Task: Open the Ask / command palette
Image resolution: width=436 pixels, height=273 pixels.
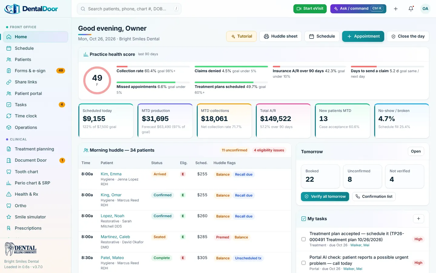Action: 358,8
